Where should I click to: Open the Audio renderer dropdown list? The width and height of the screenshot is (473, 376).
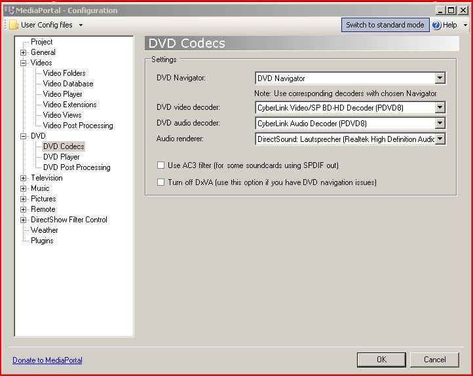(x=440, y=139)
